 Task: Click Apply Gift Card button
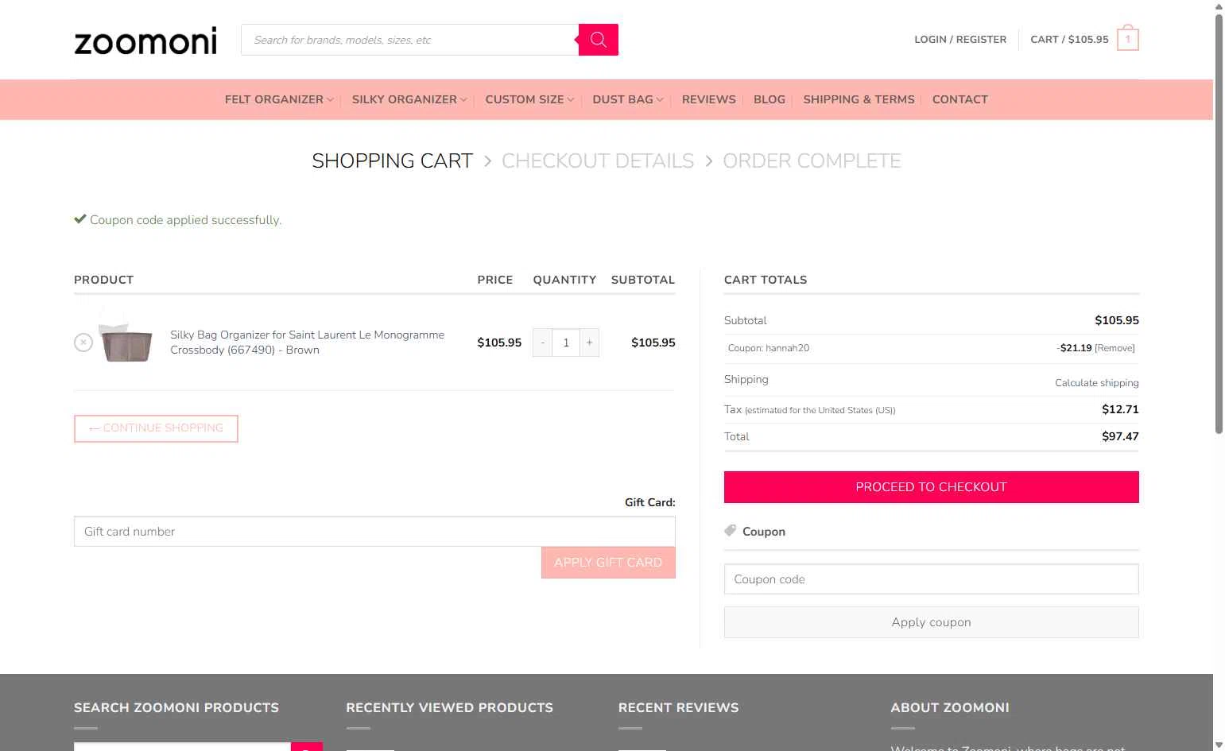[608, 563]
